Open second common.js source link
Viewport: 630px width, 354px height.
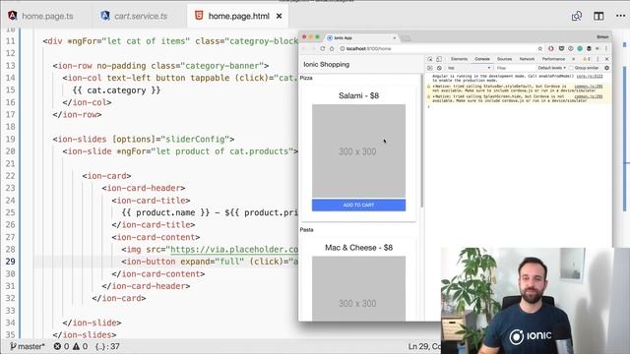589,96
